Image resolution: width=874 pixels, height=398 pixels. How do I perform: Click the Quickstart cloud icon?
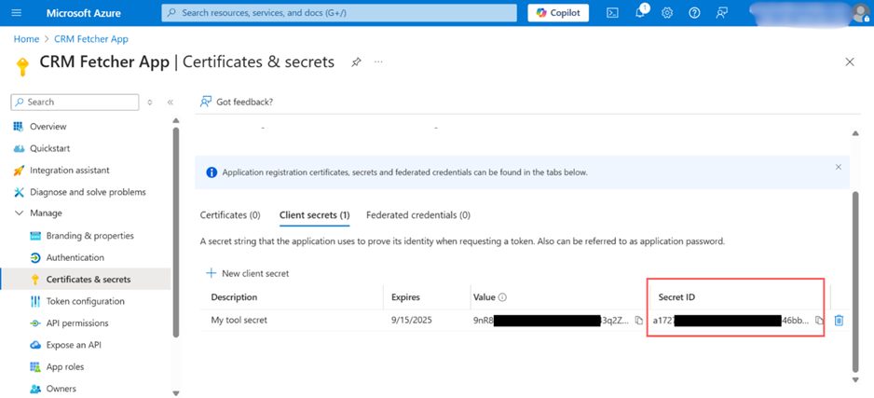(x=19, y=148)
